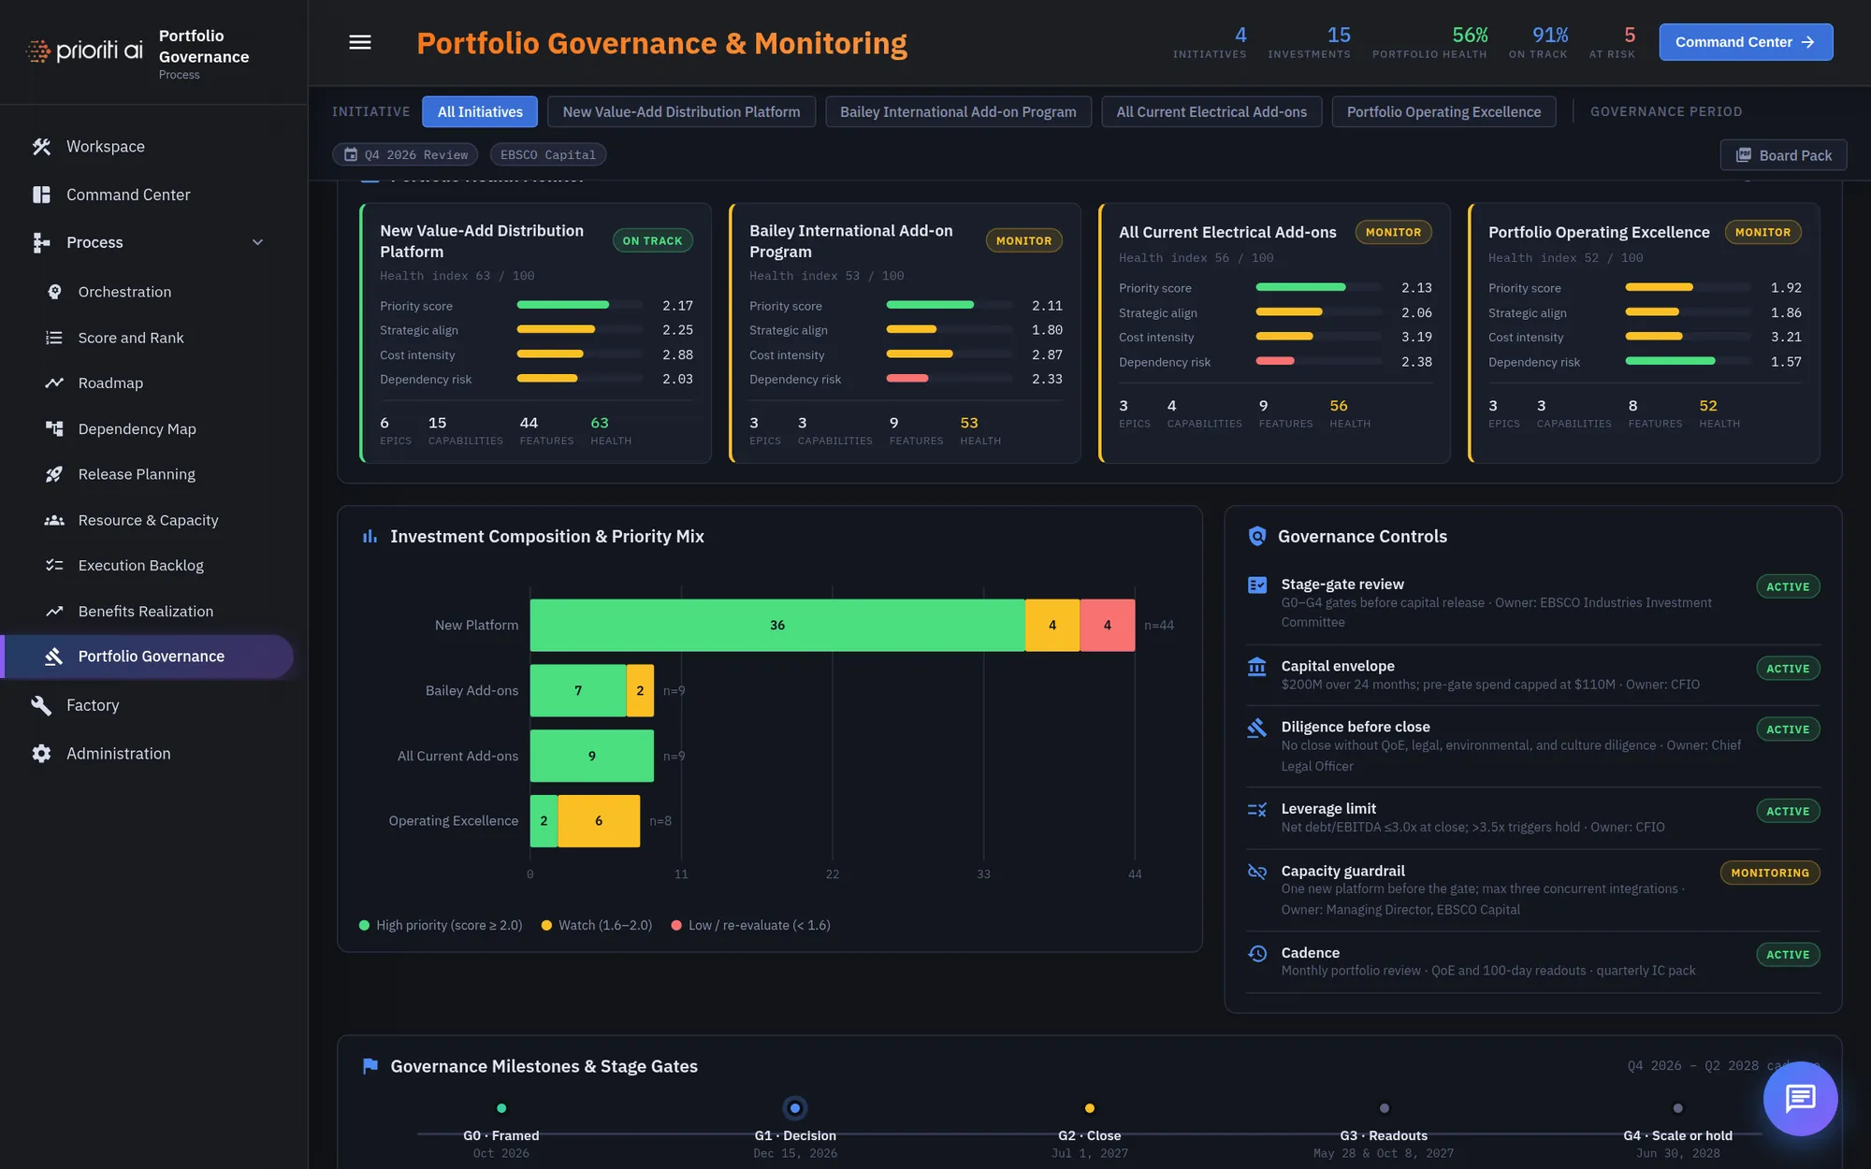Click ACTIVE status of Leverage limit

[x=1788, y=811]
